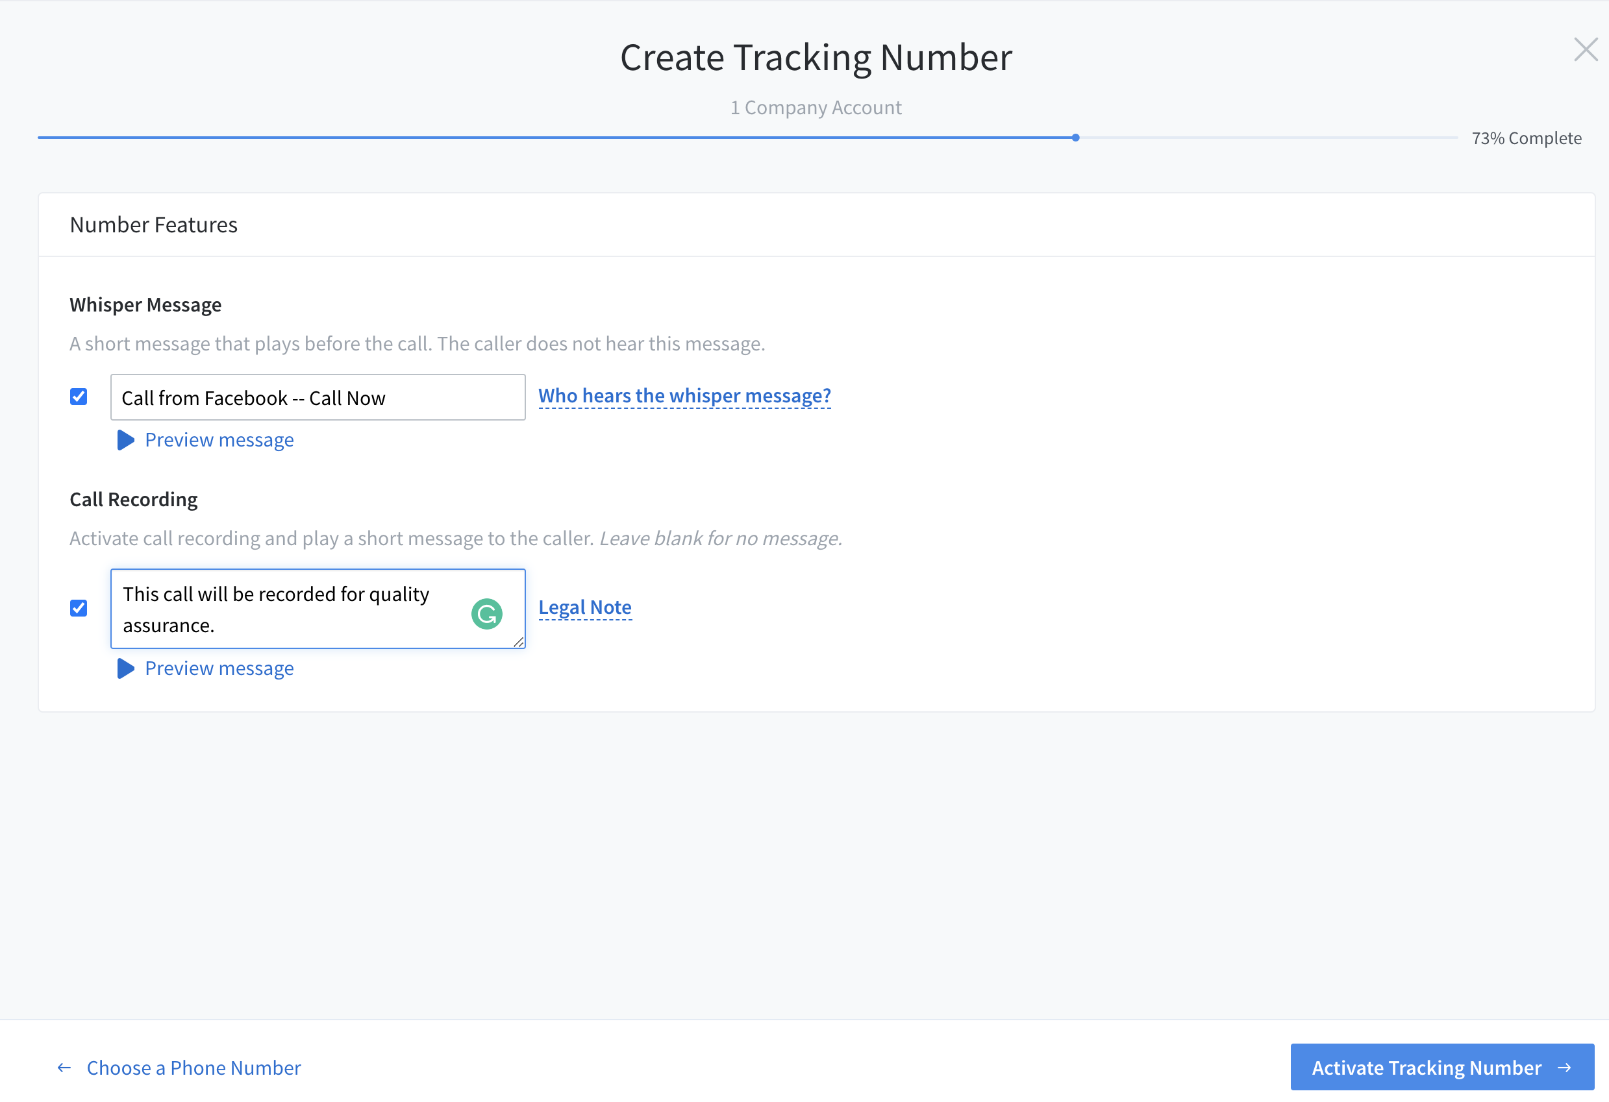Play the call recording preview icon
The width and height of the screenshot is (1609, 1102).
click(125, 668)
